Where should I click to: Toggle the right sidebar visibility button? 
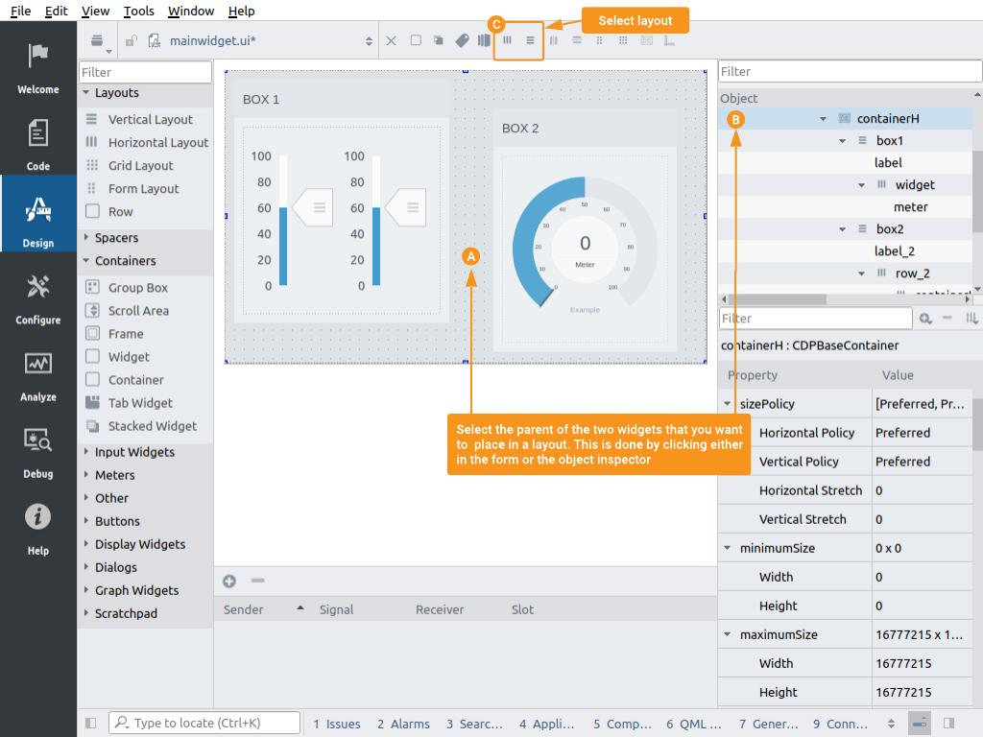point(948,723)
